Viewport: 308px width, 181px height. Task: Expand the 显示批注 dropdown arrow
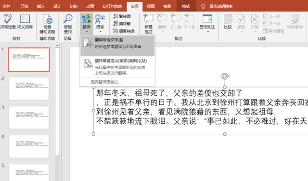click(207, 32)
